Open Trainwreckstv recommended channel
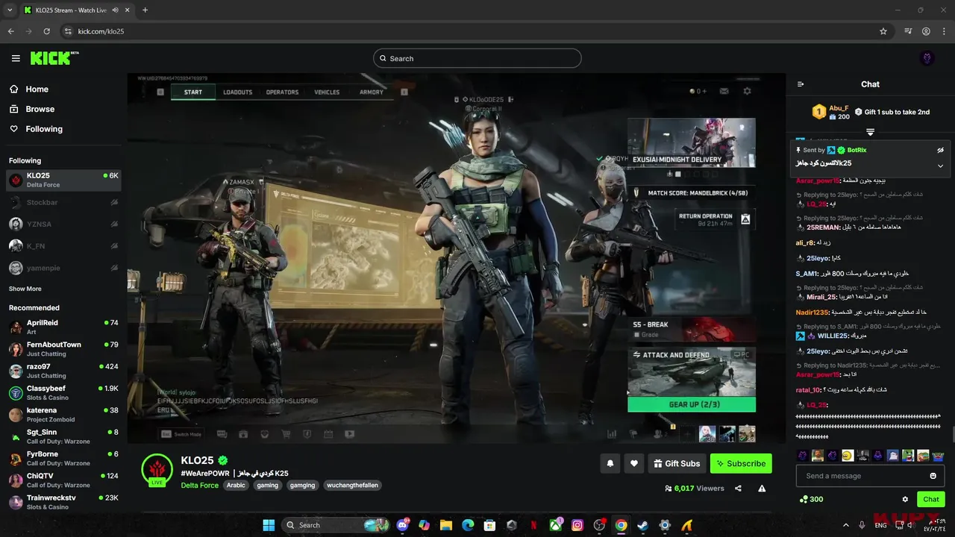This screenshot has height=537, width=955. (63, 502)
